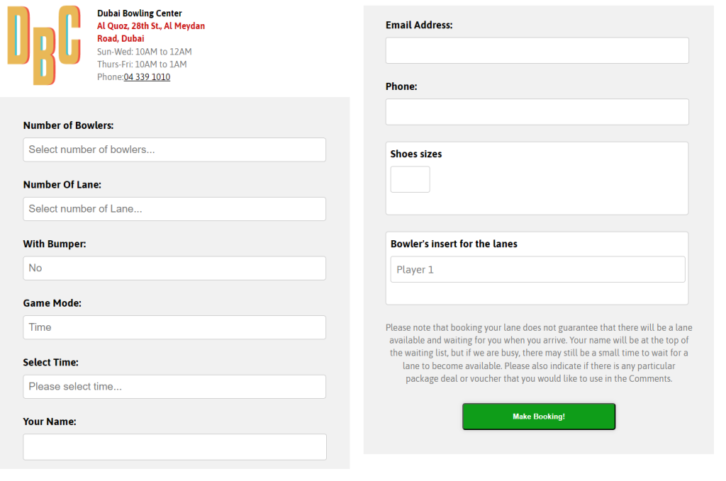Change the Game Mode selection

(174, 327)
